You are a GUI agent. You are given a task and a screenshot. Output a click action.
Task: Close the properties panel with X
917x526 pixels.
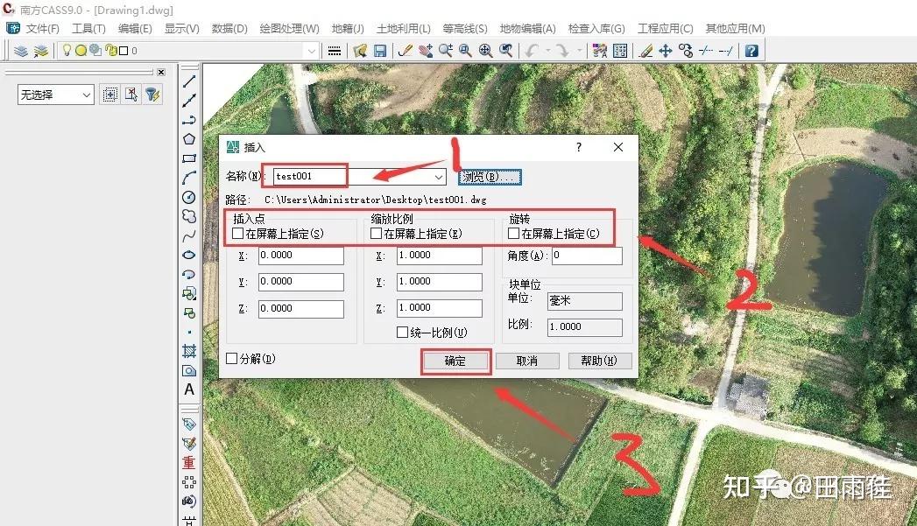click(x=161, y=72)
